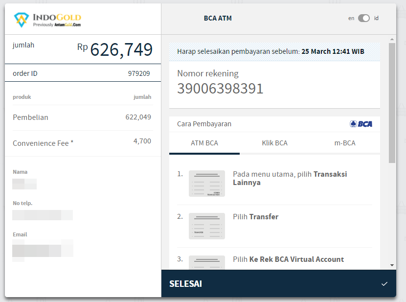Click the vertical scrollbar thumb
Screen dimensions: 406x302
(392, 103)
